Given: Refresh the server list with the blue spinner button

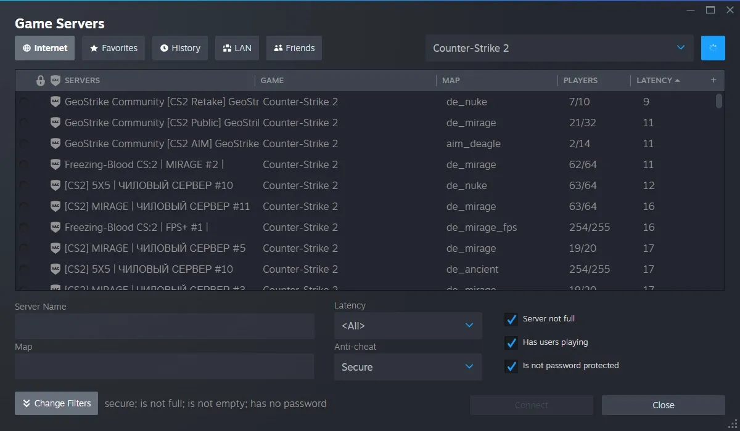Looking at the screenshot, I should (713, 48).
